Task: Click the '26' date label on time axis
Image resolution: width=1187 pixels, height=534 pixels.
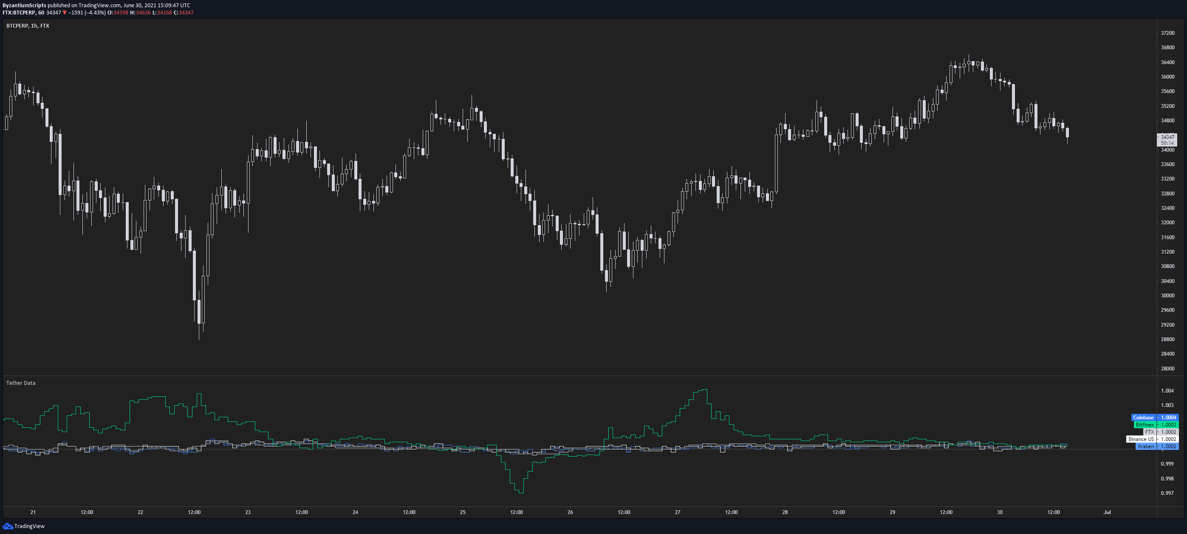Action: pos(570,512)
